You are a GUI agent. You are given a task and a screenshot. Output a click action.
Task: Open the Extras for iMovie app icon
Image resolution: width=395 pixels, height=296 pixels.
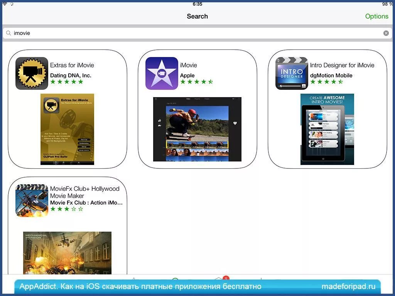[32, 73]
